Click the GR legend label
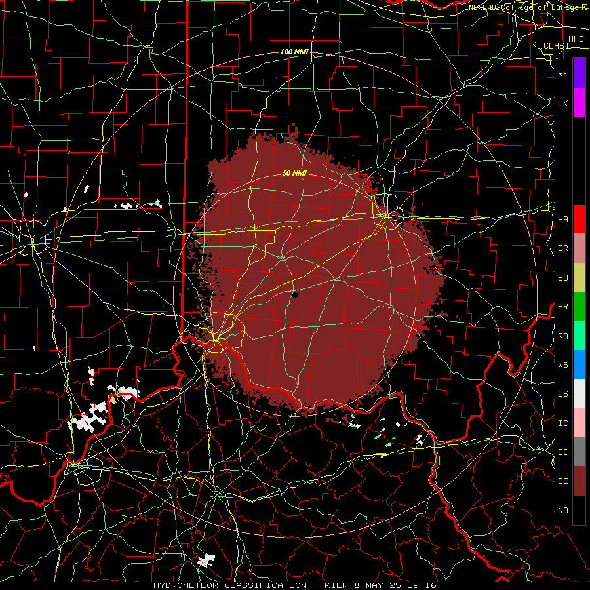This screenshot has width=590, height=590. (562, 248)
